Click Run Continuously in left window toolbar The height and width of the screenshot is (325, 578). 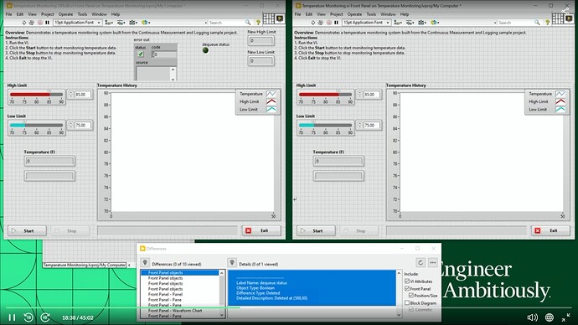tap(31, 23)
